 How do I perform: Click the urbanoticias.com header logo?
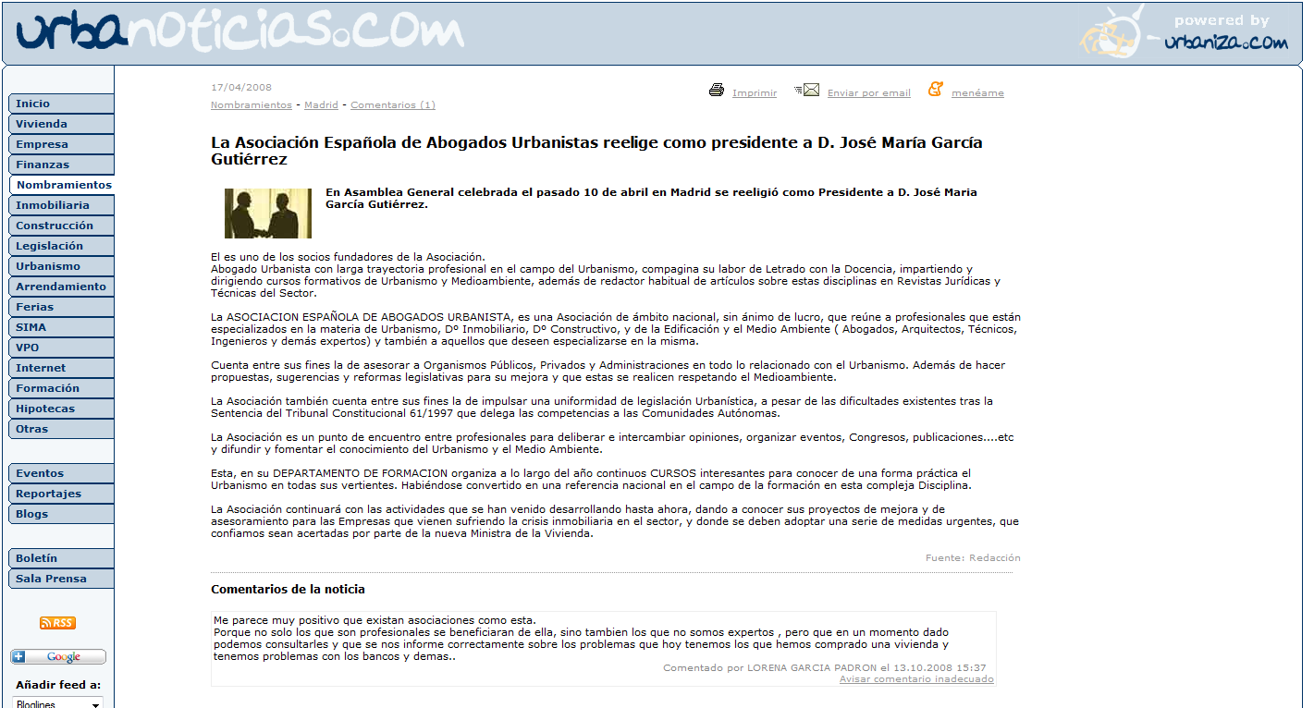[x=240, y=32]
